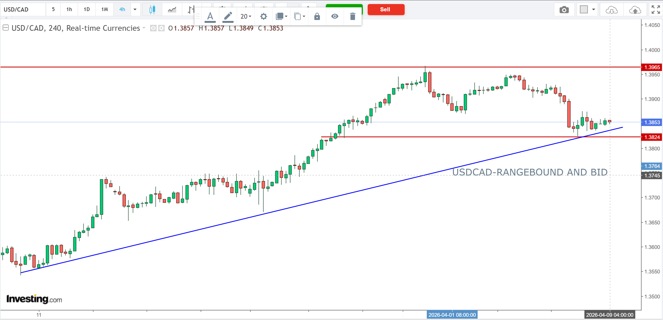Click the cloud download load-chart icon
663x320 pixels.
[611, 10]
